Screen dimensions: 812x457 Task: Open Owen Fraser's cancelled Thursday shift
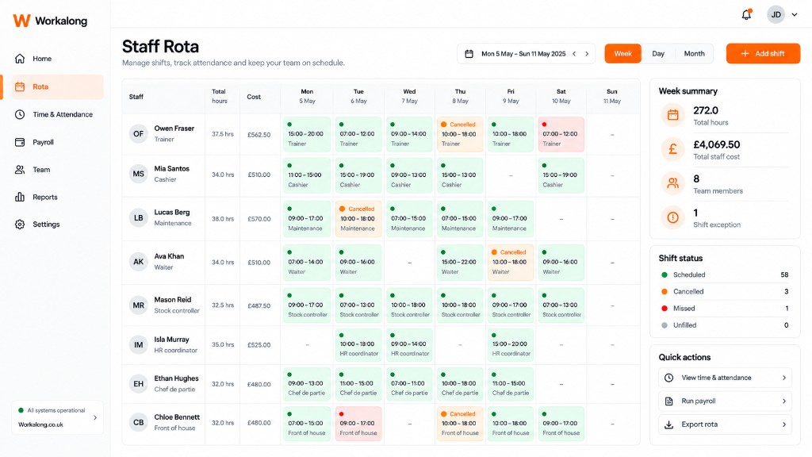(459, 134)
